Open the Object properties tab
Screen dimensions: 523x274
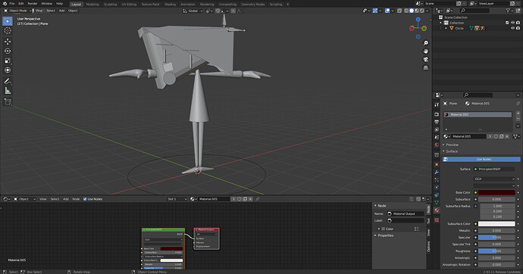tap(437, 164)
